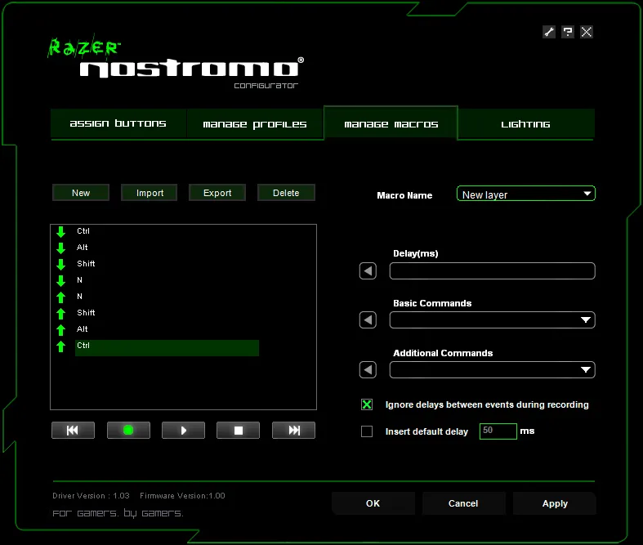
Task: Stop macro recording with the stop button
Action: pos(238,431)
